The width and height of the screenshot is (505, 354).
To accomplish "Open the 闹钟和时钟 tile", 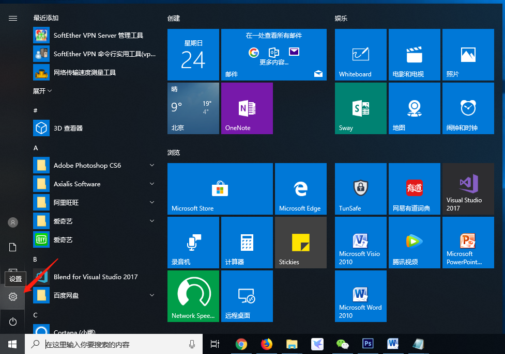I will pos(468,108).
